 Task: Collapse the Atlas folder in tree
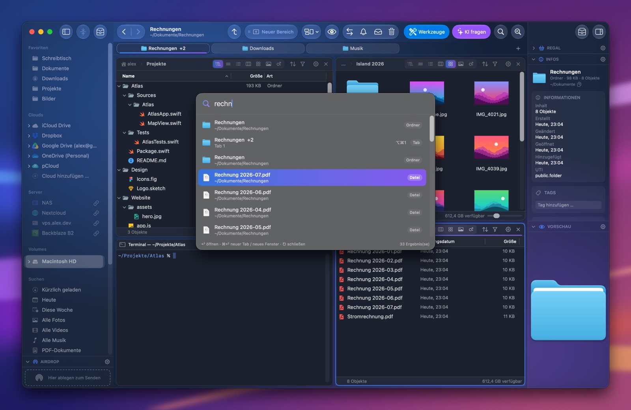119,86
